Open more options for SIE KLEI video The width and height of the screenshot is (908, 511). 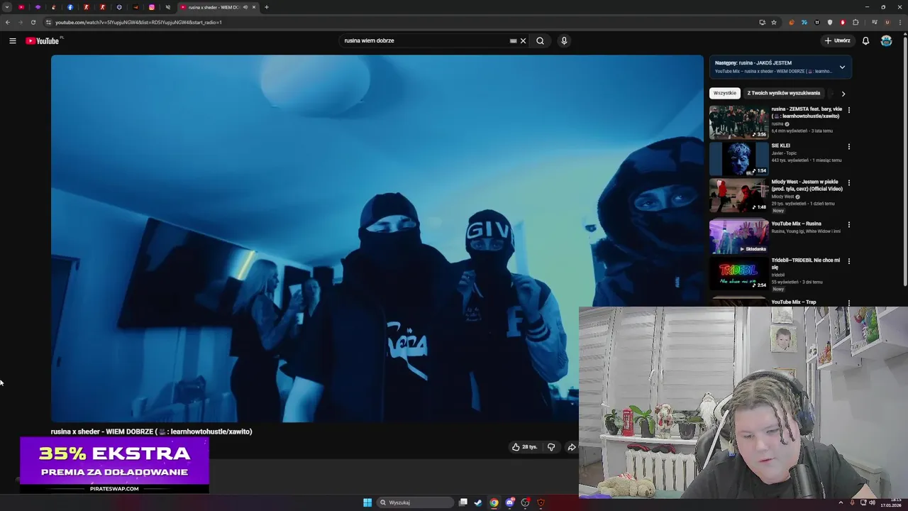[x=848, y=146]
